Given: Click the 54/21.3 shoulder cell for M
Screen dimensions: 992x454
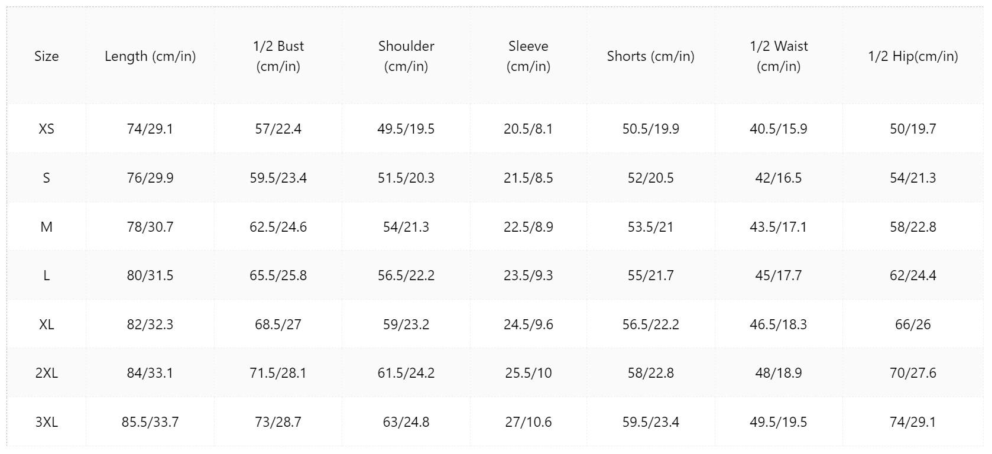Looking at the screenshot, I should (406, 226).
